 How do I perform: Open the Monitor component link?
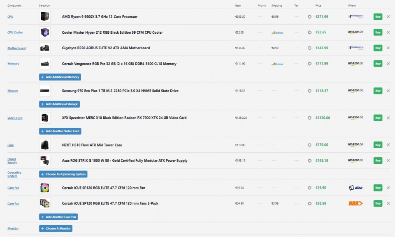(13, 228)
